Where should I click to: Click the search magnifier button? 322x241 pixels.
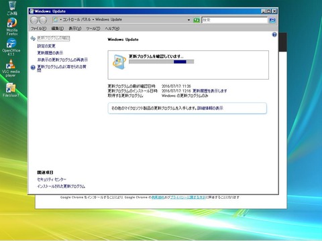point(272,20)
